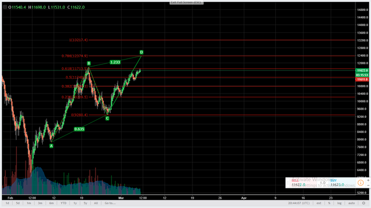Viewport: 371px width, 208px height.
Task: Select the 5d time range
Action: [18, 203]
